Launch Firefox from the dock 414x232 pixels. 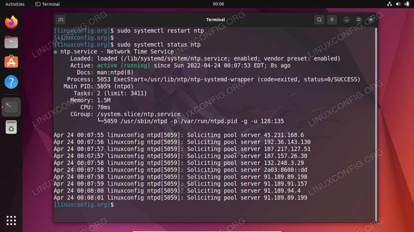[11, 22]
